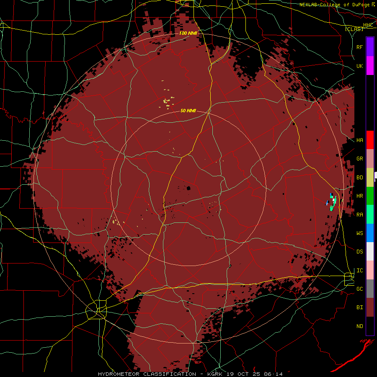This screenshot has width=377, height=377.
Task: Click the rain echo cluster at east edge
Action: (x=332, y=202)
